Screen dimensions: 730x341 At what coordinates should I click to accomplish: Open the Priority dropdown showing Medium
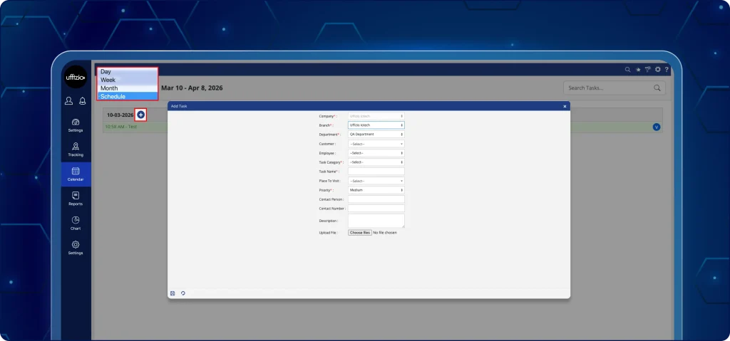point(376,190)
